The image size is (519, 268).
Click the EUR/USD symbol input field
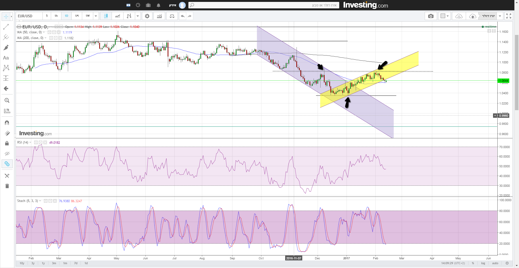point(29,16)
